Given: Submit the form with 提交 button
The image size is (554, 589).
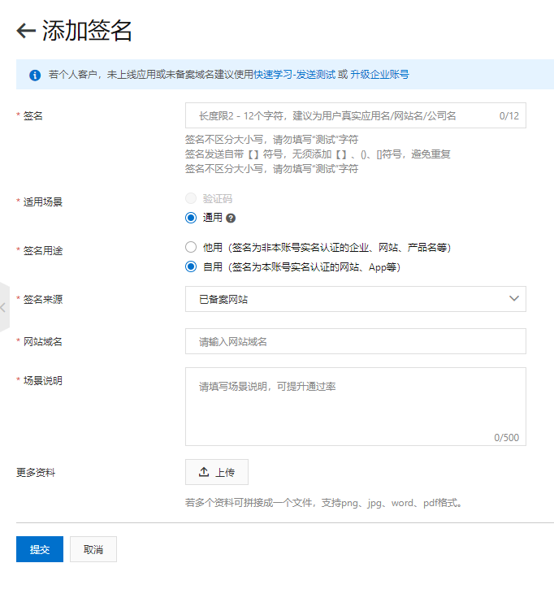Looking at the screenshot, I should click(40, 549).
